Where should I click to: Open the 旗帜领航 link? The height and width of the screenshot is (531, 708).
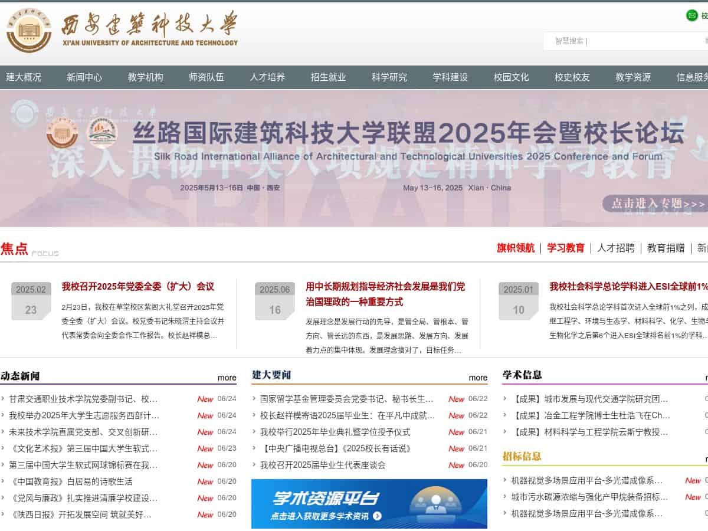(x=516, y=248)
